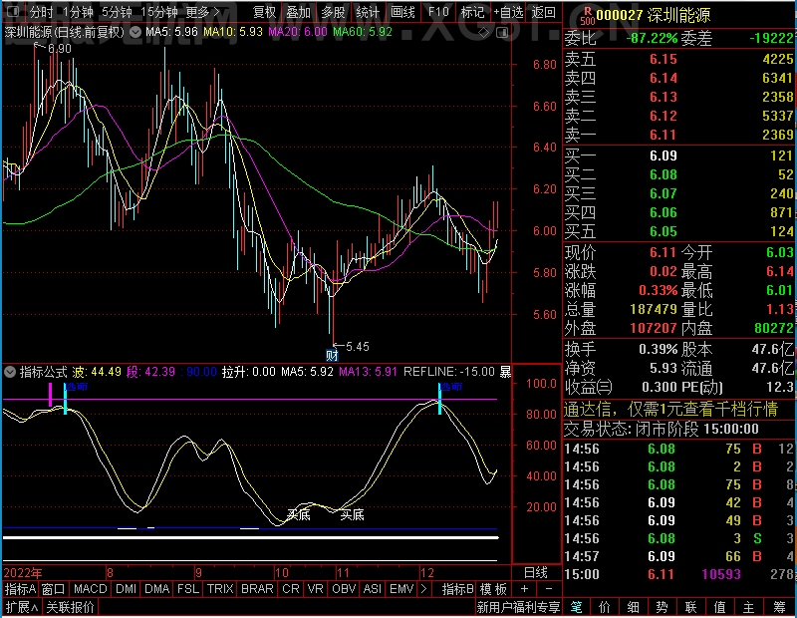797x618 pixels.
Task: Zoom out chart with minus button
Action: [x=549, y=589]
